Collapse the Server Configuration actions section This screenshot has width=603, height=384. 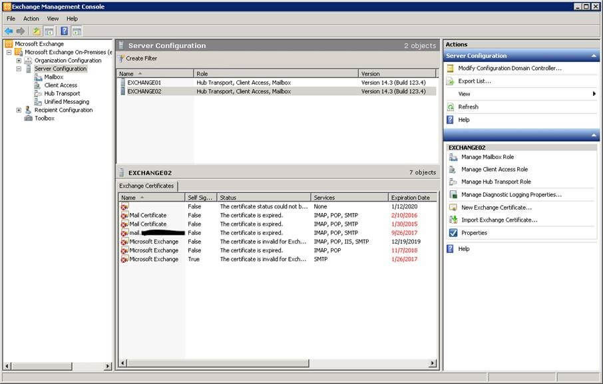(594, 56)
